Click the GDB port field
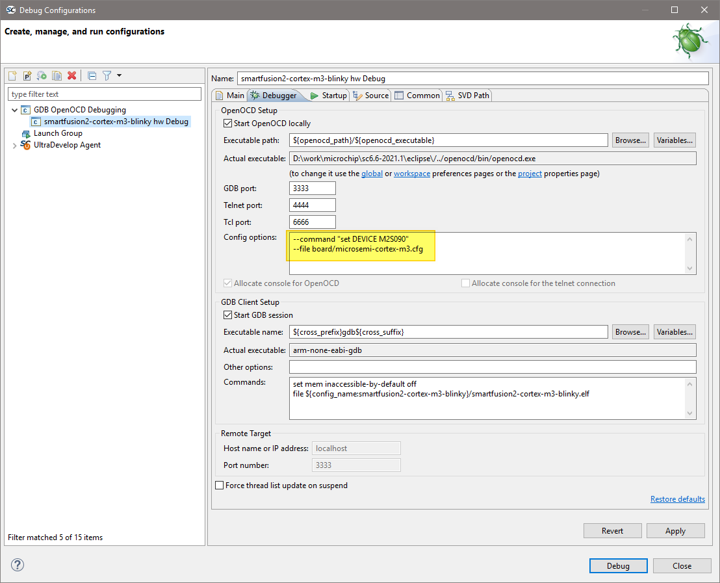Image resolution: width=720 pixels, height=583 pixels. tap(313, 188)
